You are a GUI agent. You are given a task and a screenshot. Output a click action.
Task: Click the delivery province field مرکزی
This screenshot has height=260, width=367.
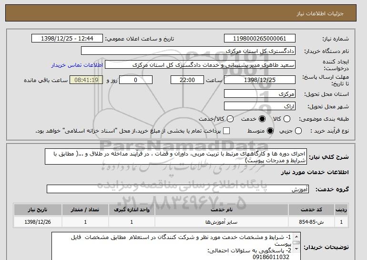coord(260,94)
